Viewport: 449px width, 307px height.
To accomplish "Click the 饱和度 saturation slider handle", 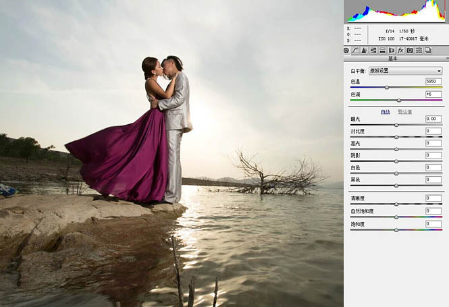I will (x=396, y=230).
